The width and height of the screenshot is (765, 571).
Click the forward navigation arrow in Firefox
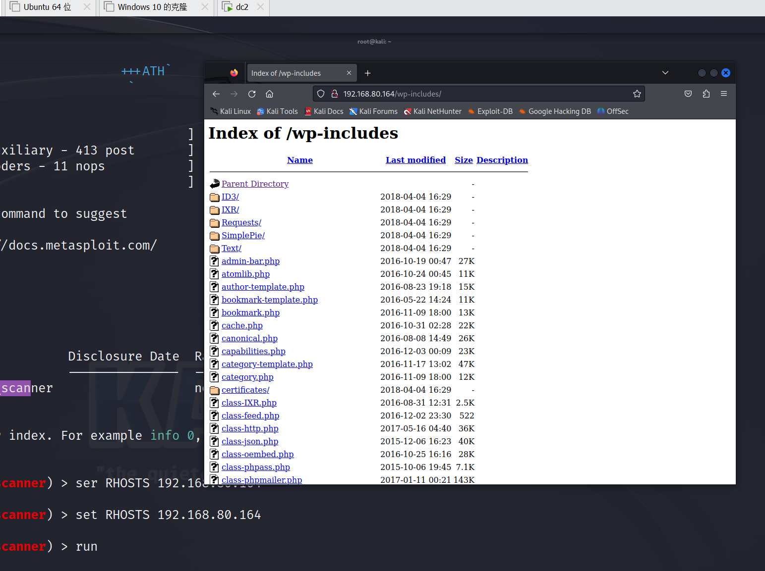click(234, 94)
